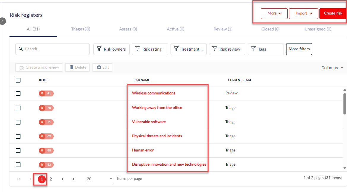347x192 pixels.
Task: Open the Import dropdown menu
Action: tap(303, 14)
